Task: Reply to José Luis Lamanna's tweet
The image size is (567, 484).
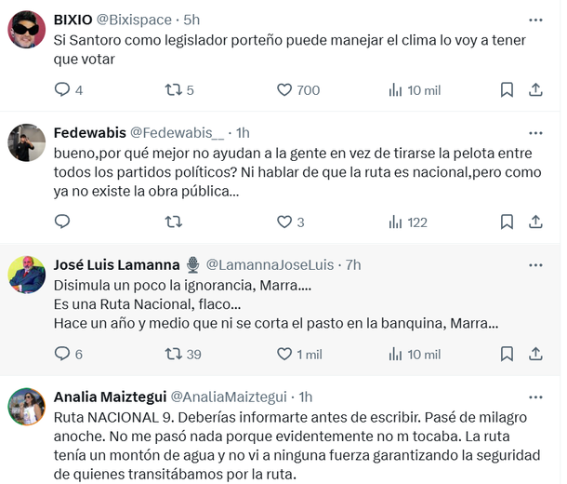Action: [62, 354]
